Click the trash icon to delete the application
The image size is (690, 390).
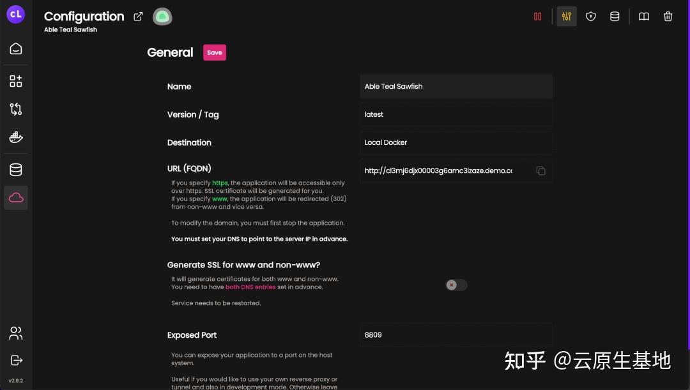point(668,16)
